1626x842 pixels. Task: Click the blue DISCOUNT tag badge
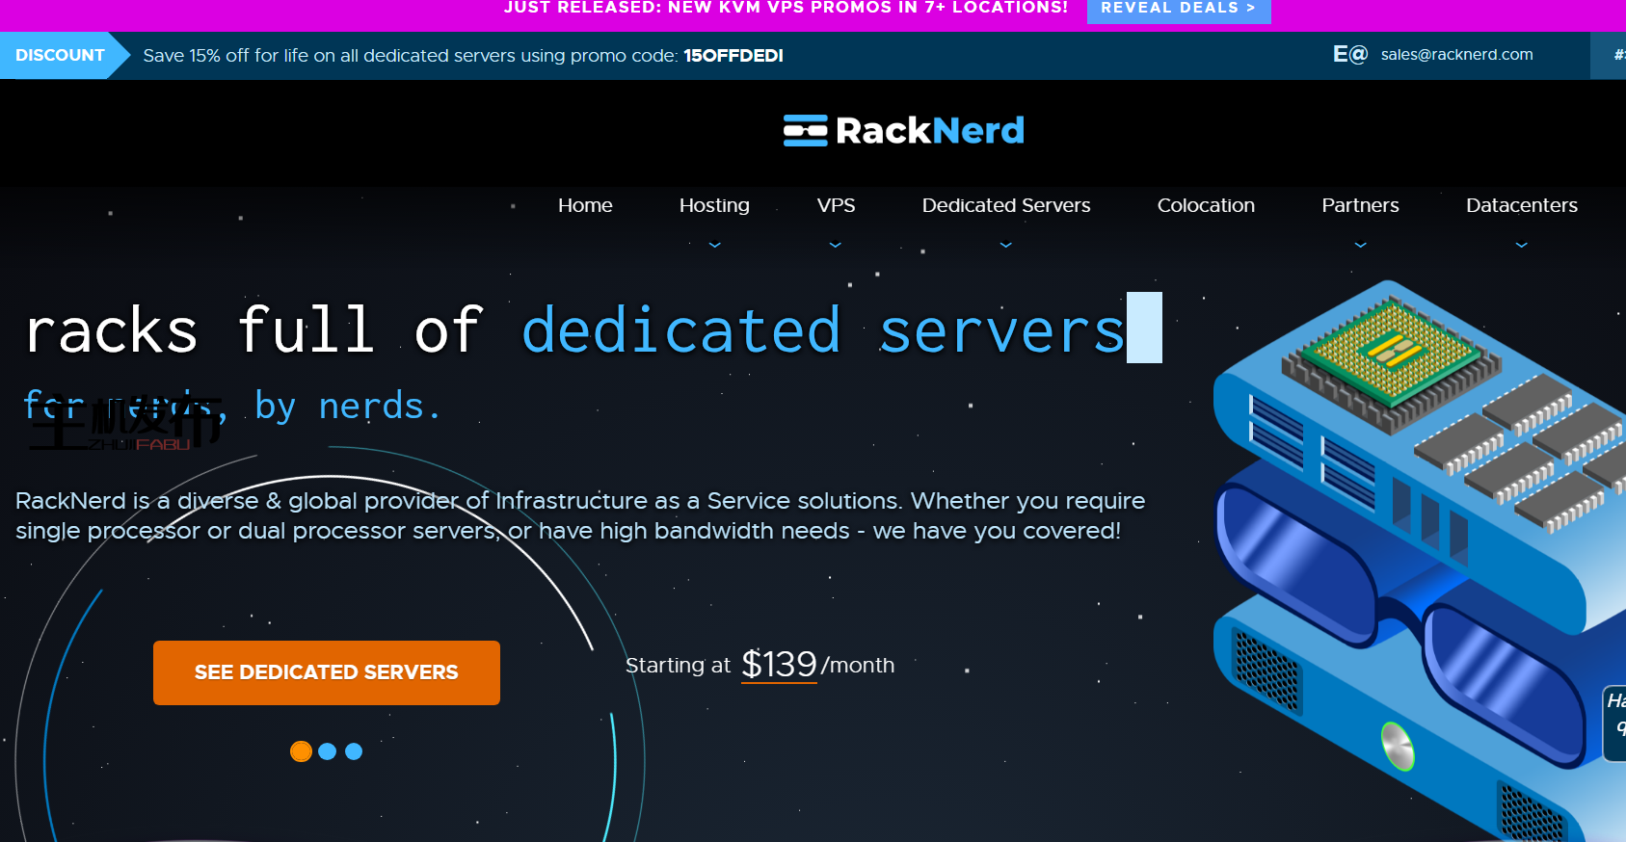[60, 55]
